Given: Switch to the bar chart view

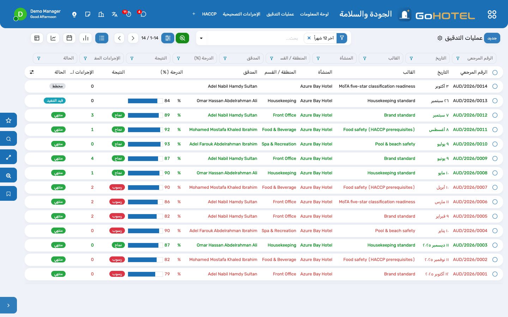Looking at the screenshot, I should pyautogui.click(x=85, y=38).
